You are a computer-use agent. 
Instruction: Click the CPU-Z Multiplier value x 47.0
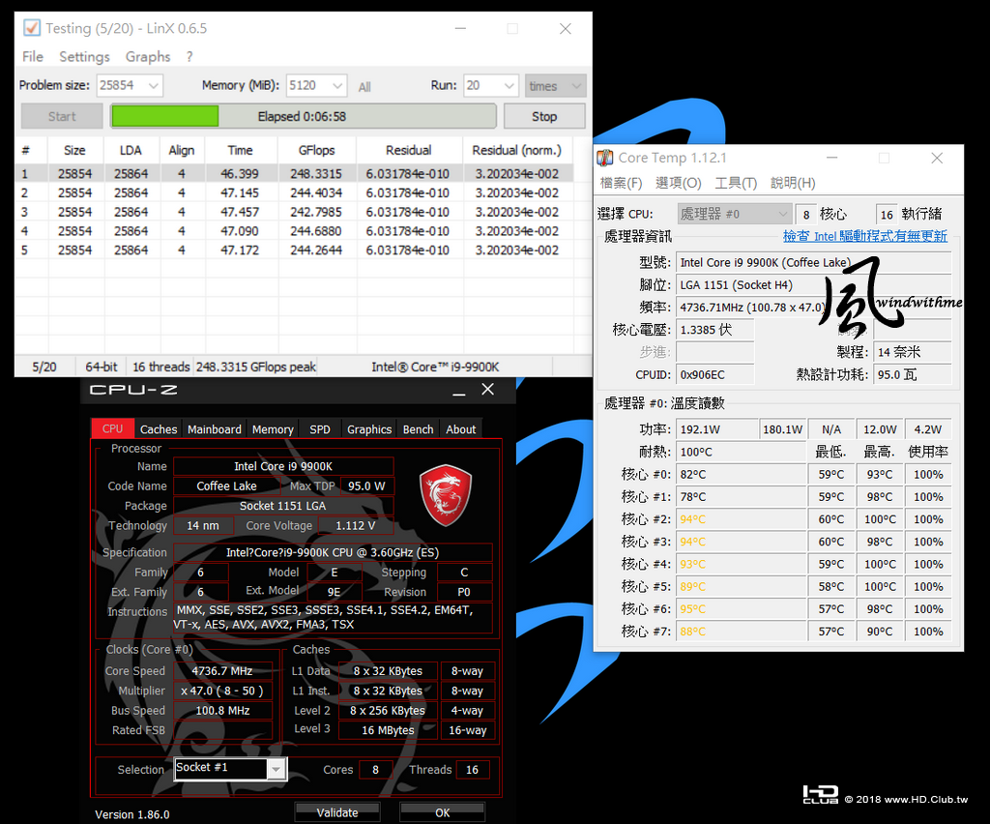coord(222,691)
